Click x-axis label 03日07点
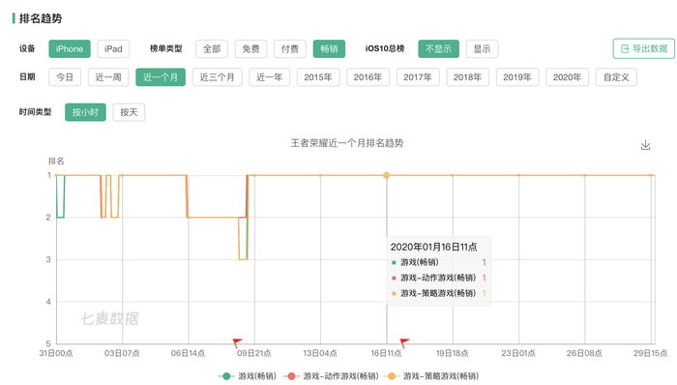This screenshot has width=677, height=385. (122, 353)
